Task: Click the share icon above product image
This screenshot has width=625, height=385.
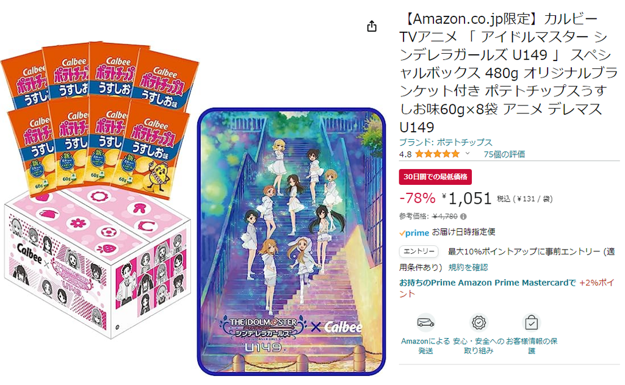Action: [x=372, y=26]
